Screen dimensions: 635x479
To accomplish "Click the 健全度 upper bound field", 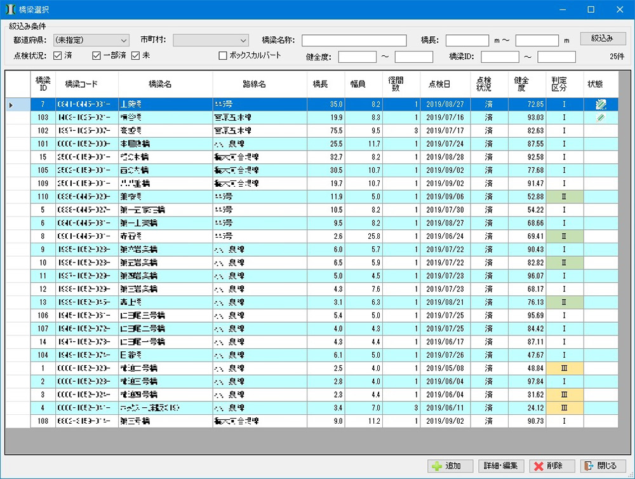I will pyautogui.click(x=414, y=57).
